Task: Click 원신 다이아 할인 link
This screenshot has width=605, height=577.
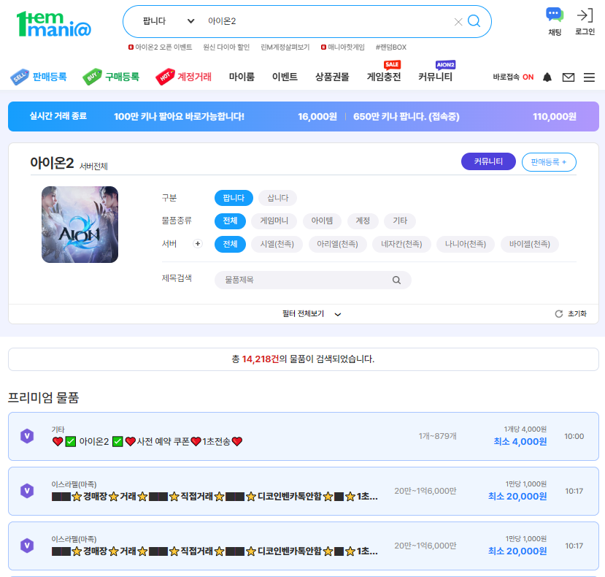Action: 226,47
